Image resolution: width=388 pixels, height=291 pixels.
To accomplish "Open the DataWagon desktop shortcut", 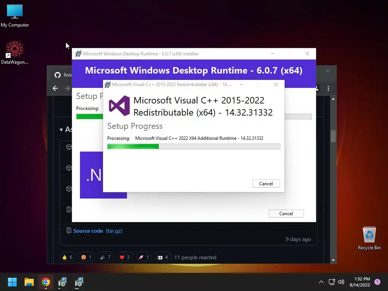I will 15,52.
